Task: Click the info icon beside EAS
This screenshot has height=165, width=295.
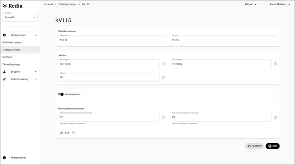Action: (74, 133)
